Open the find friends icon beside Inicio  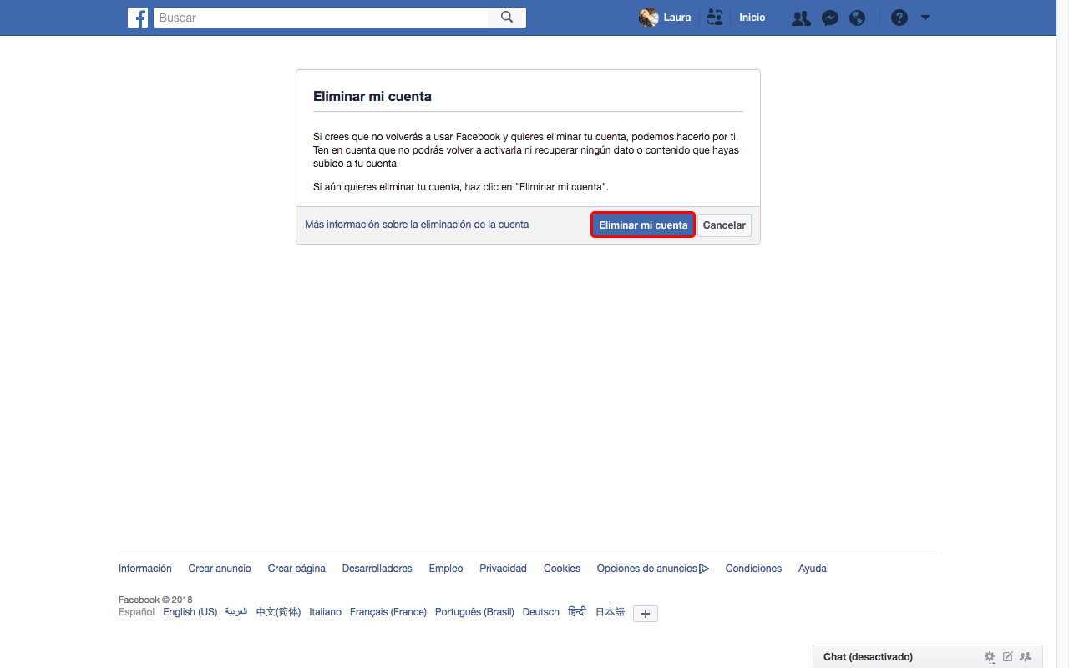tap(715, 18)
